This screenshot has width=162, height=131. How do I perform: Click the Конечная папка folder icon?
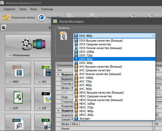pos(7,18)
